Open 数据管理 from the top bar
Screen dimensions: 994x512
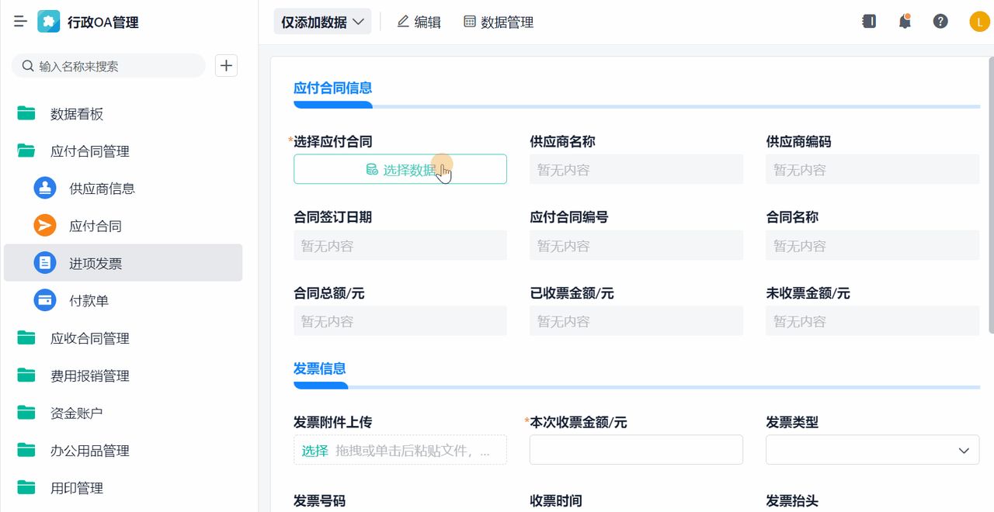(498, 21)
